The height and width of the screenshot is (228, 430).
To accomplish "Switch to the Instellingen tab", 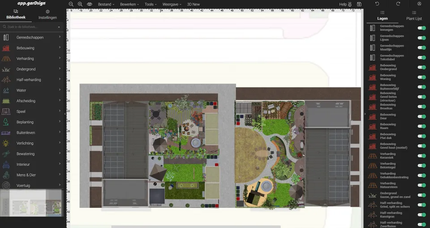I will pyautogui.click(x=47, y=15).
